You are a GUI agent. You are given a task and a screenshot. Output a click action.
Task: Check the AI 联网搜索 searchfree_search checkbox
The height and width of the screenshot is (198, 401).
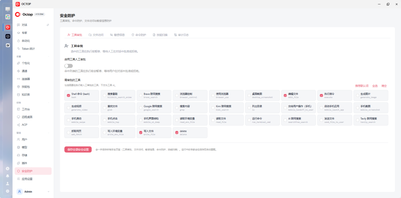tap(285, 120)
